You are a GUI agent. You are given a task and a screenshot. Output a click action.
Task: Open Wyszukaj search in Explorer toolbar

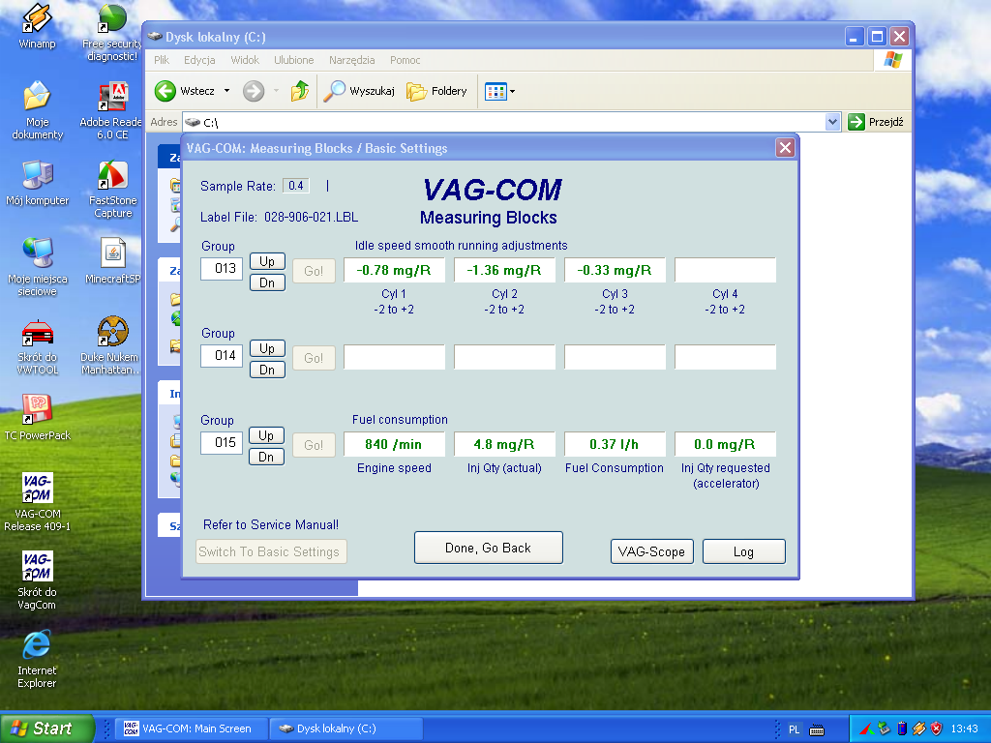(359, 91)
